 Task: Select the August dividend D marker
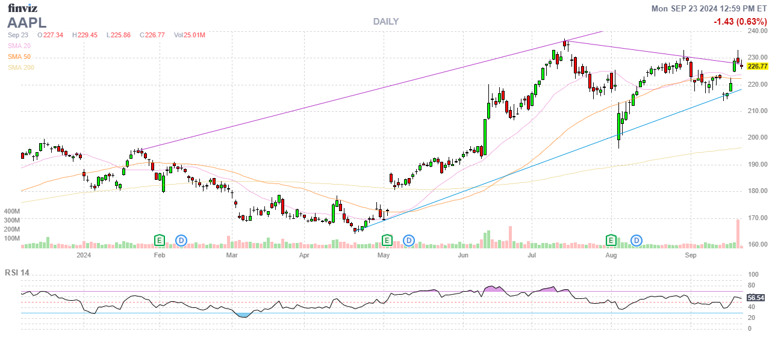click(x=636, y=241)
